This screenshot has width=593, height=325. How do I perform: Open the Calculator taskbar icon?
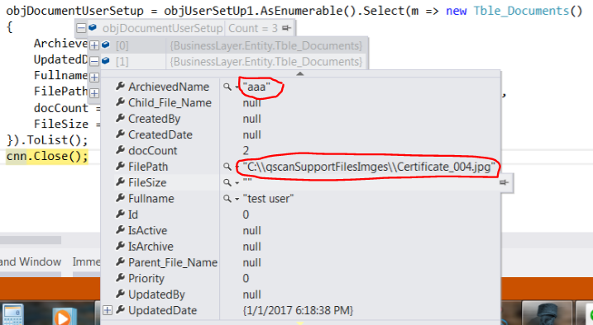click(12, 315)
